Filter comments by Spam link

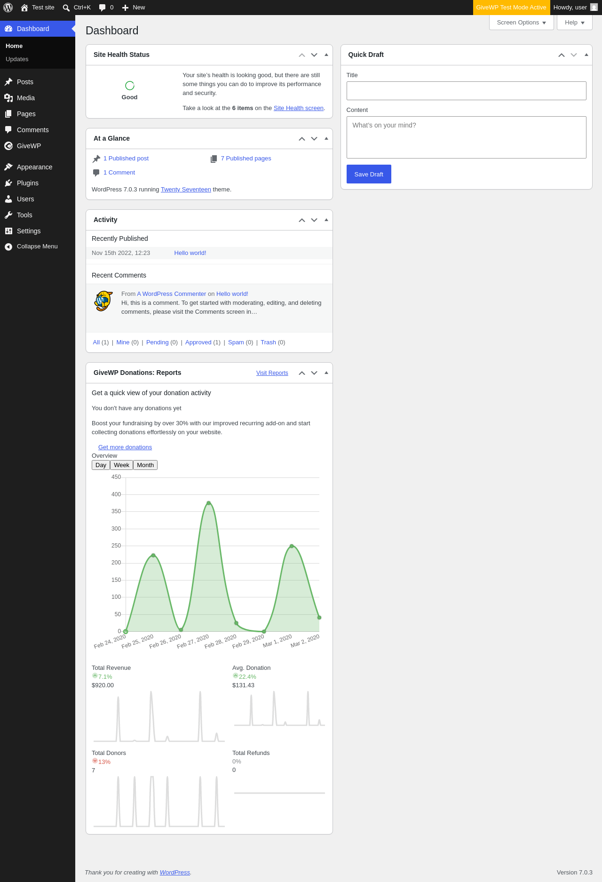236,342
